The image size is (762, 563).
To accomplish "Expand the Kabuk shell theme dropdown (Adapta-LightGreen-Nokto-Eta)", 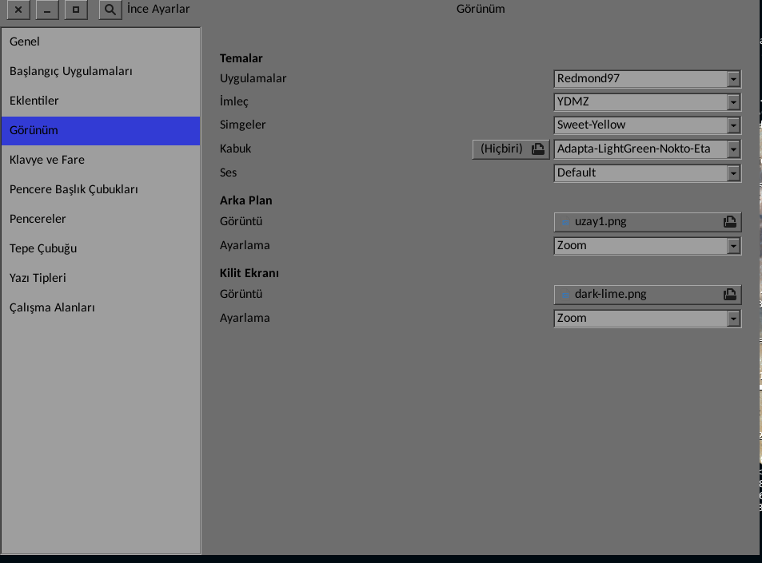I will (648, 149).
